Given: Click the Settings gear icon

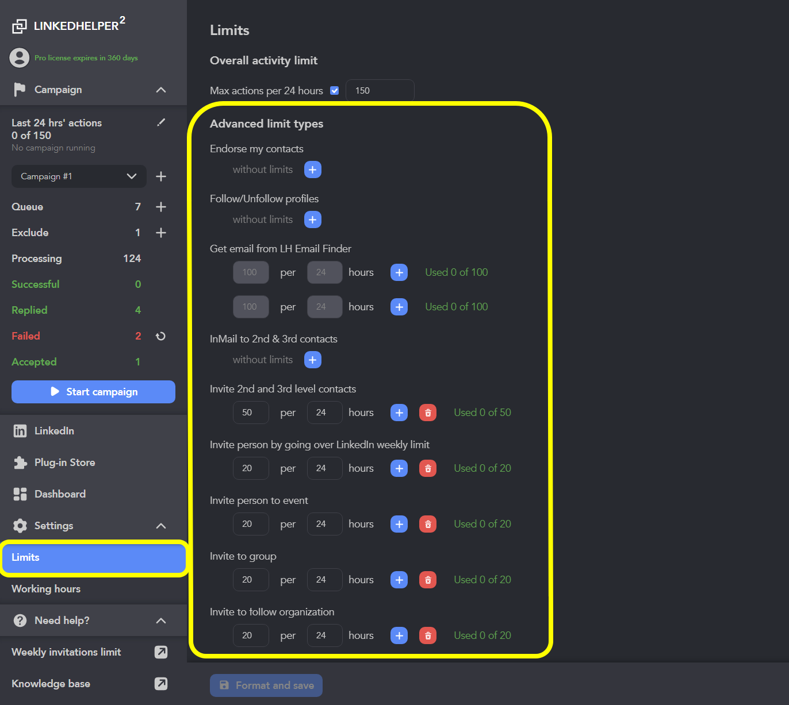Looking at the screenshot, I should click(20, 525).
